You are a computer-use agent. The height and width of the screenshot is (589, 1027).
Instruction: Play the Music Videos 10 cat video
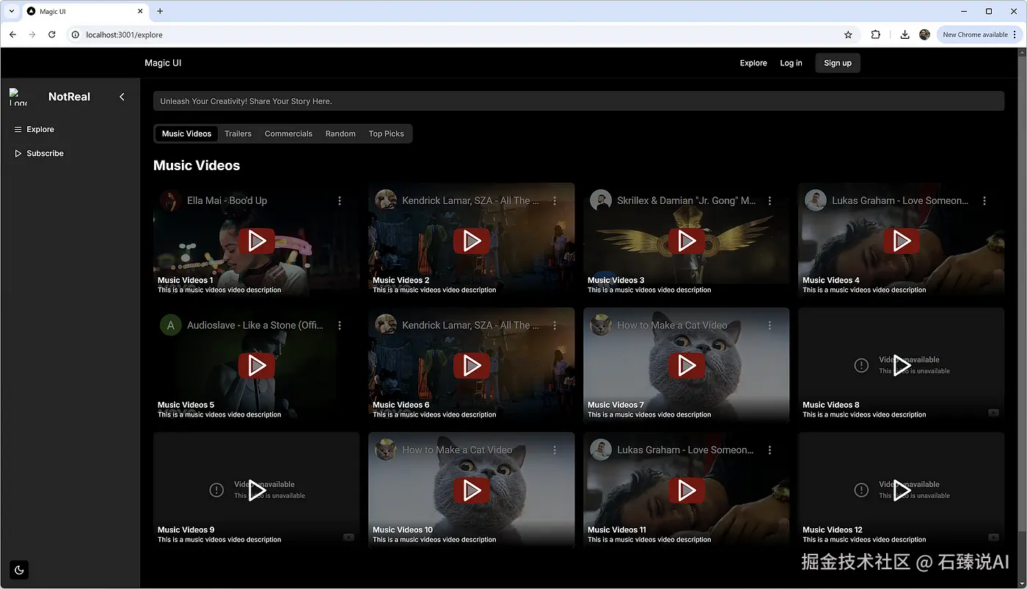471,490
